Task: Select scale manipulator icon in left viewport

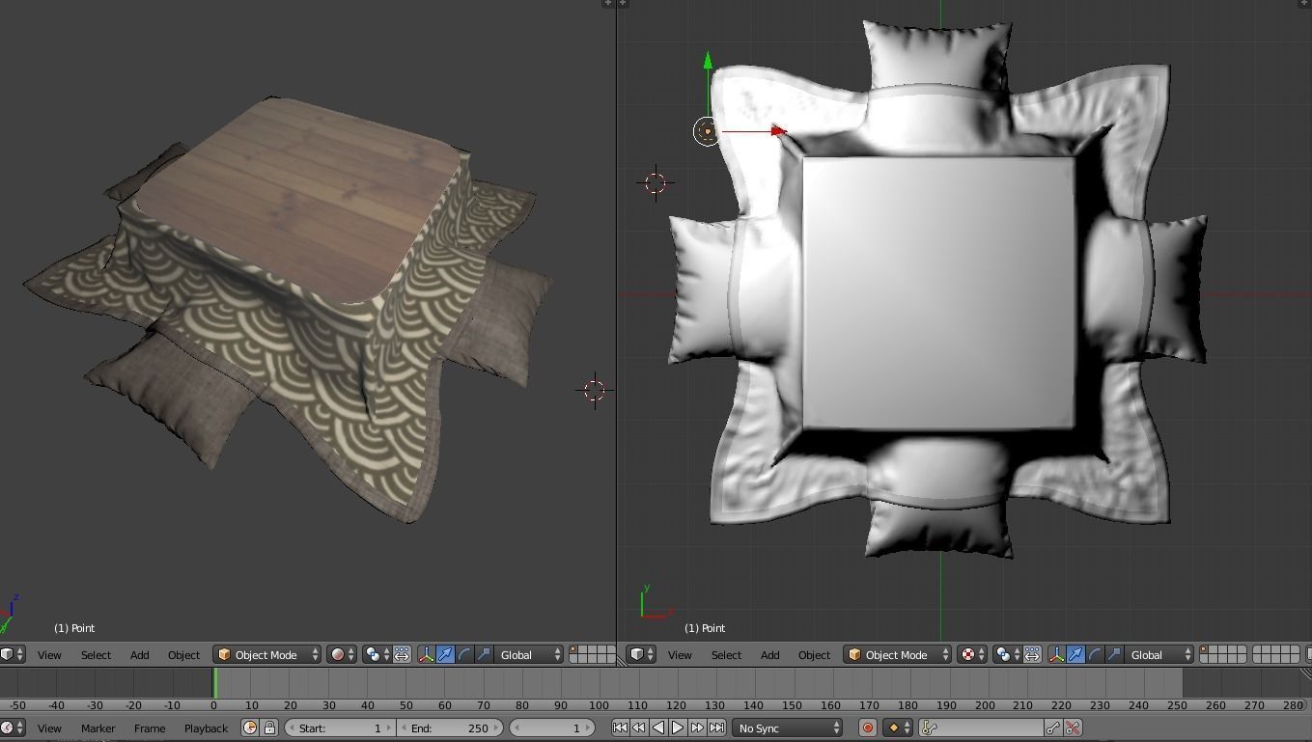Action: (x=484, y=654)
